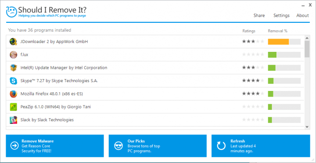Click the Slack program icon
Image resolution: width=316 pixels, height=163 pixels.
point(13,120)
